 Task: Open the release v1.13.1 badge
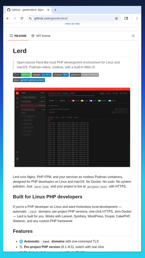42,75
